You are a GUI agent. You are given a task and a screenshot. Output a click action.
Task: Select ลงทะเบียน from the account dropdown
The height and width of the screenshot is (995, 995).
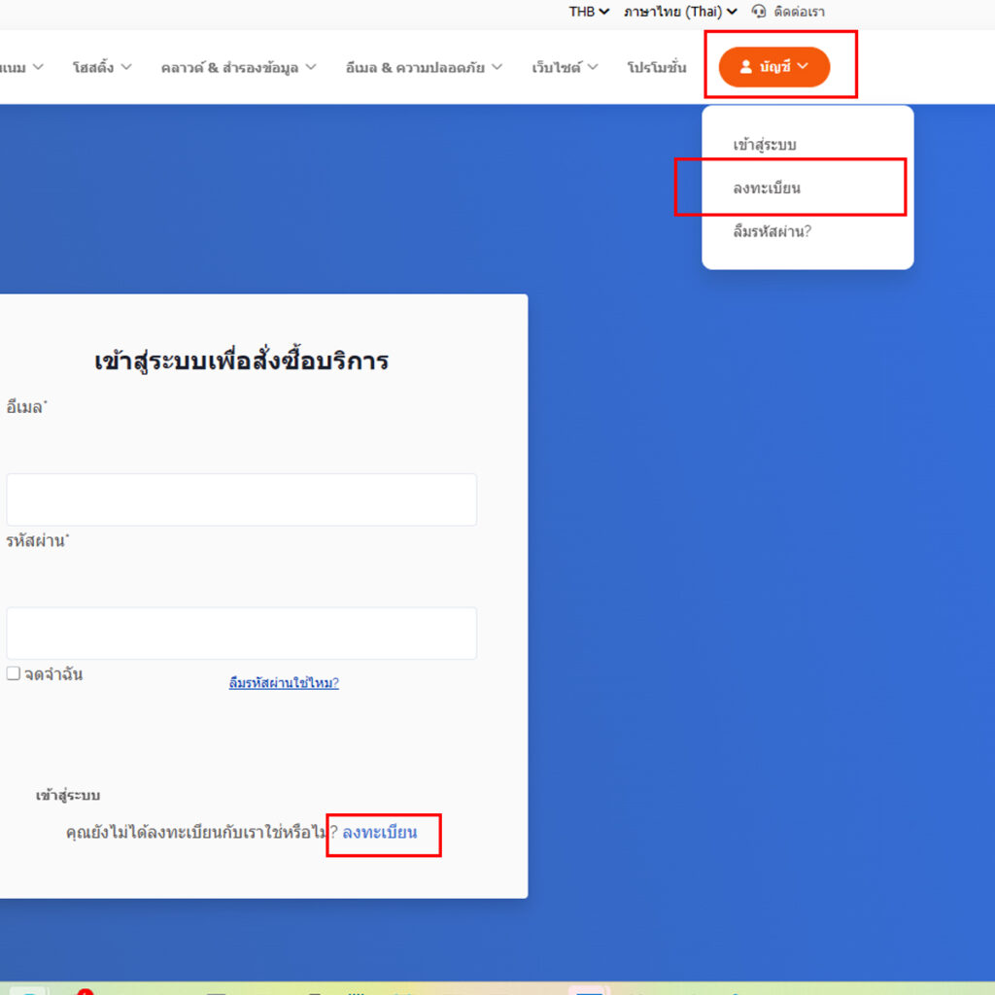pyautogui.click(x=766, y=188)
